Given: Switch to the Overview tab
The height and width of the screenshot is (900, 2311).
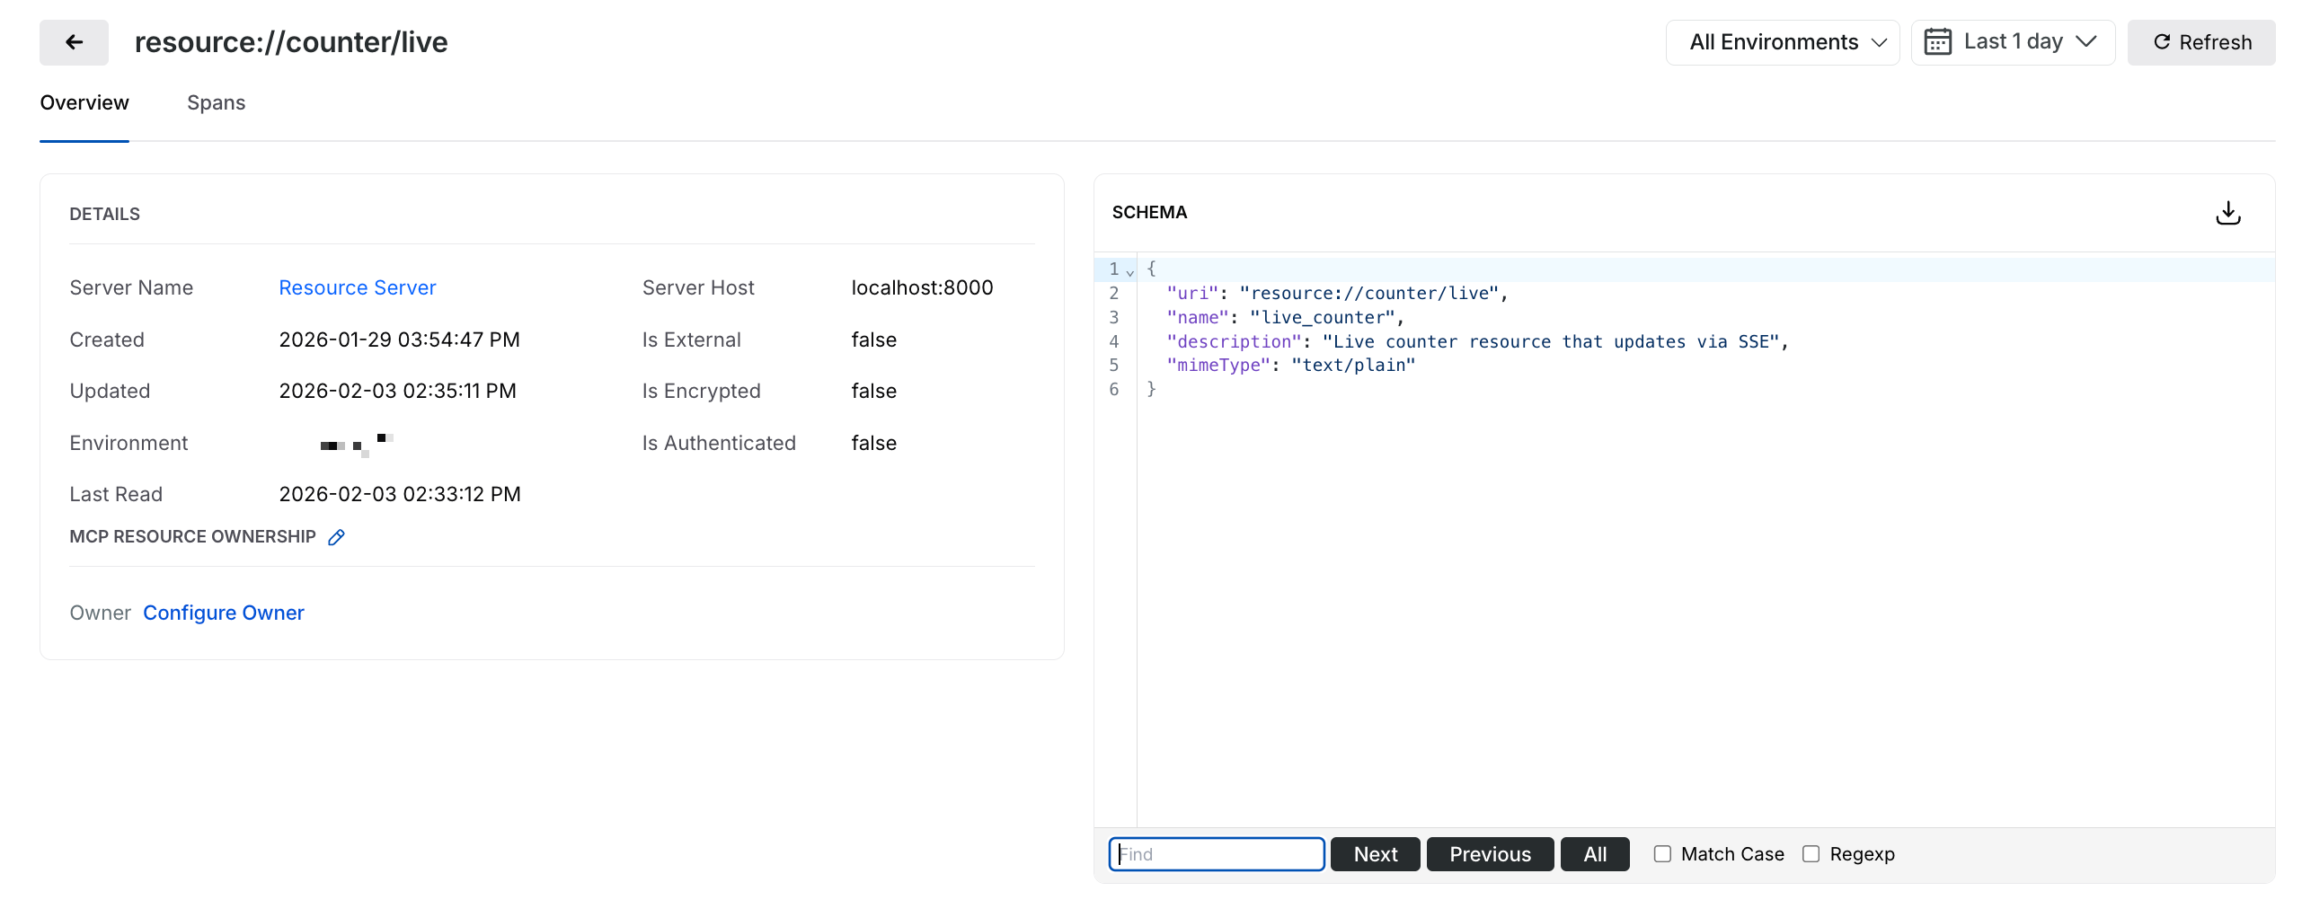Looking at the screenshot, I should coord(84,103).
